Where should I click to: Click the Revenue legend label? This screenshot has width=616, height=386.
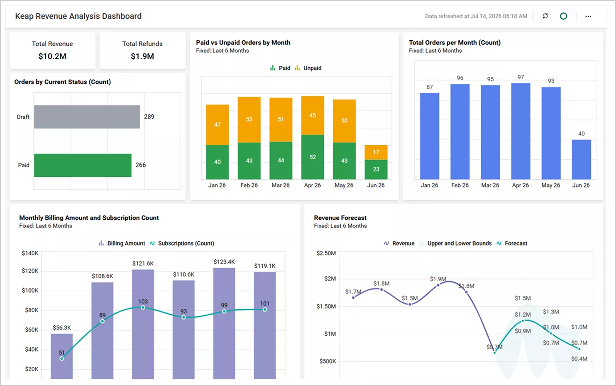point(403,243)
